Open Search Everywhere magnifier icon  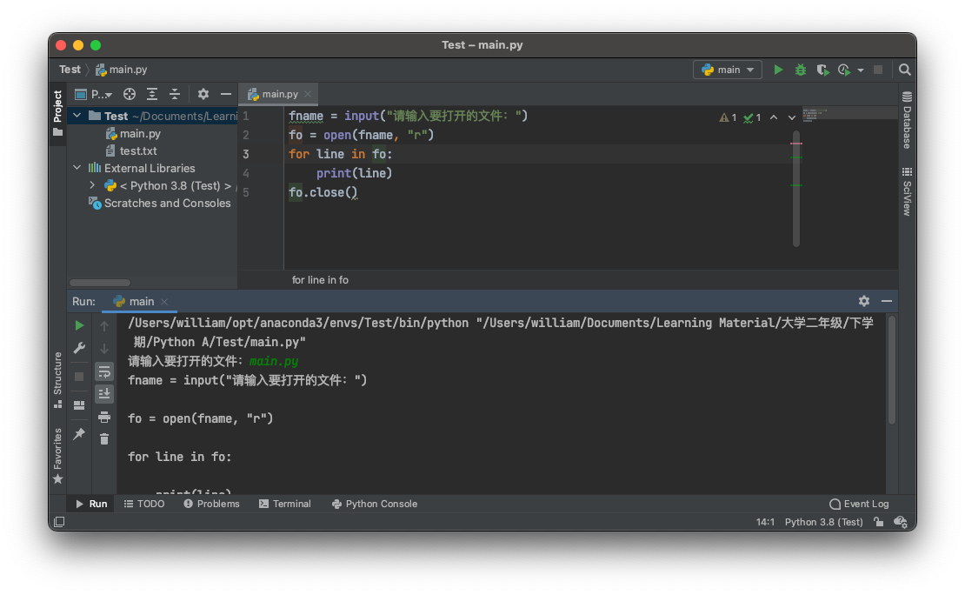point(905,70)
